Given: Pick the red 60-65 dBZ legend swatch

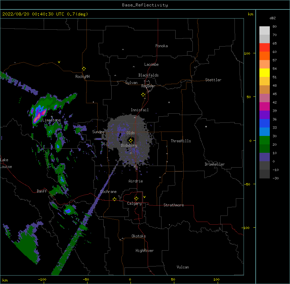Looking at the screenshot, I should (264, 47).
